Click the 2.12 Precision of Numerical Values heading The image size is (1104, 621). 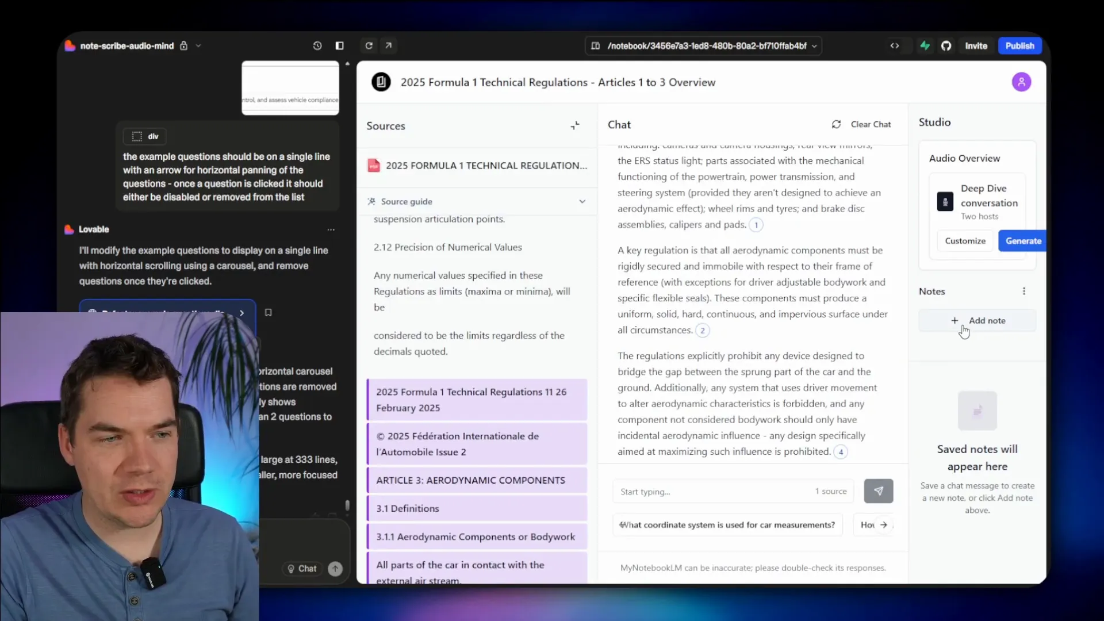click(x=447, y=247)
